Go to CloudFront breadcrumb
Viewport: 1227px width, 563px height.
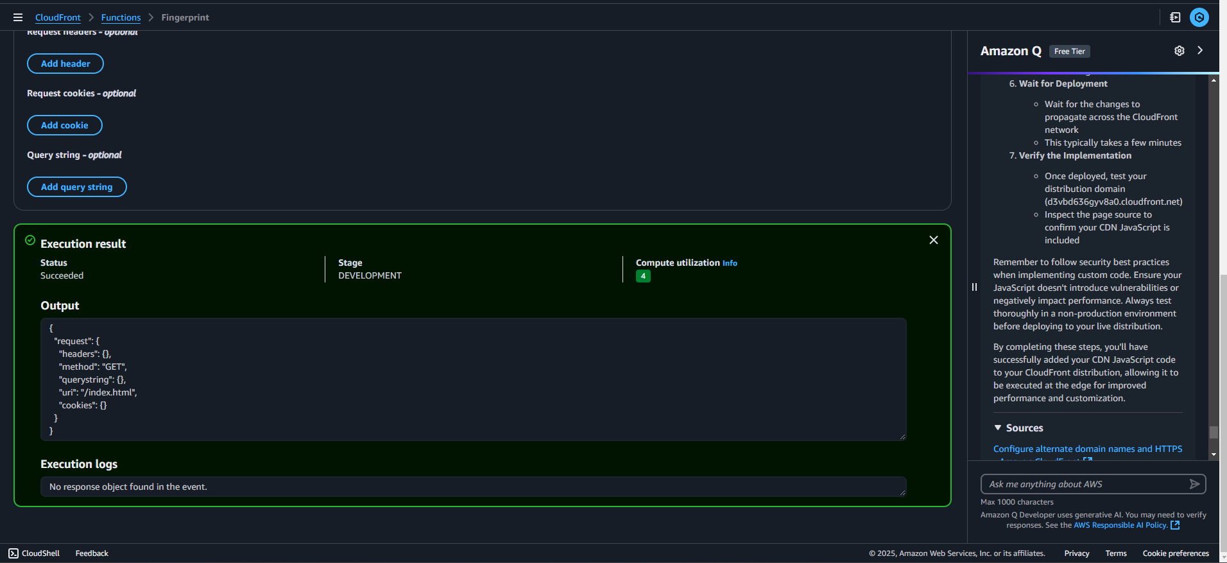[x=58, y=17]
